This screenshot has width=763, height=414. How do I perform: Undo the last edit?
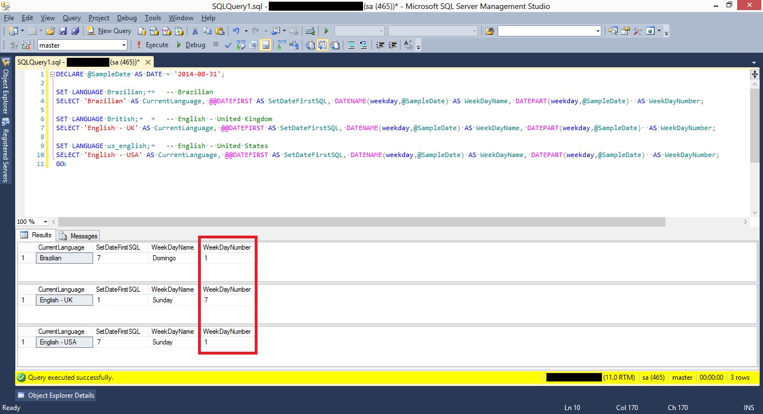236,31
